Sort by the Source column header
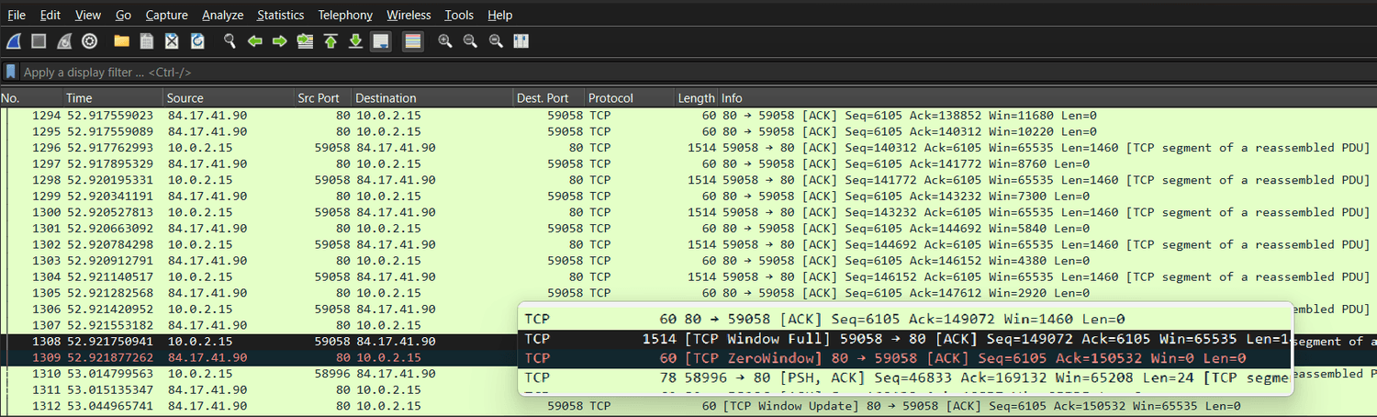Viewport: 1377px width, 417px height. (x=229, y=98)
